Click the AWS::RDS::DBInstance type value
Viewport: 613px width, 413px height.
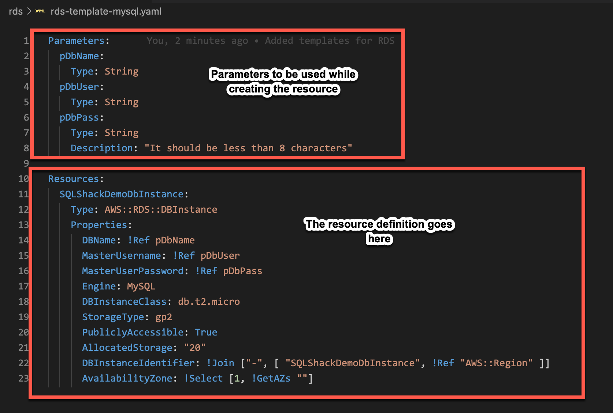click(x=161, y=209)
